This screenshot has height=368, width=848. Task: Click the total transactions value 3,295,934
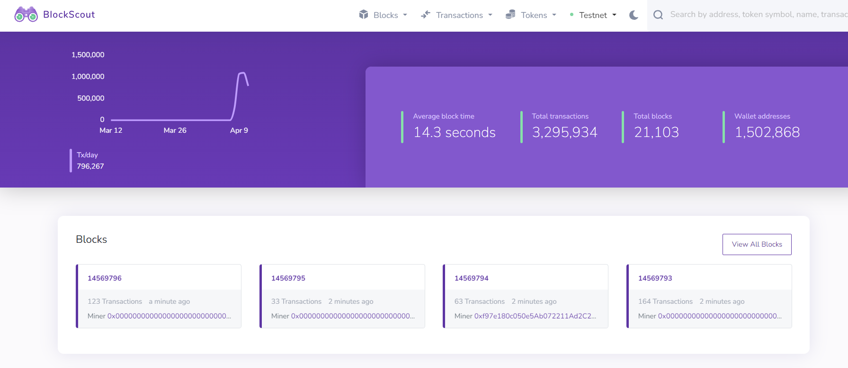565,132
